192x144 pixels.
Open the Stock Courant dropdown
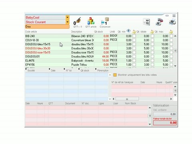click(x=68, y=22)
